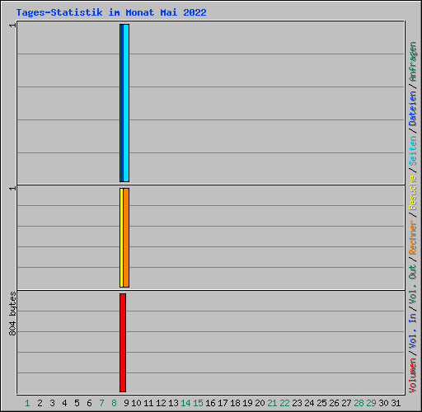The width and height of the screenshot is (422, 412).
Task: Click day label 20 on the x-axis
Action: pyautogui.click(x=260, y=403)
